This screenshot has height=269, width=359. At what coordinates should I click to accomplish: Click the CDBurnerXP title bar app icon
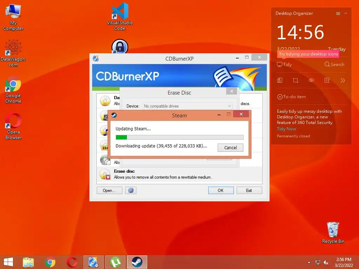click(x=96, y=58)
